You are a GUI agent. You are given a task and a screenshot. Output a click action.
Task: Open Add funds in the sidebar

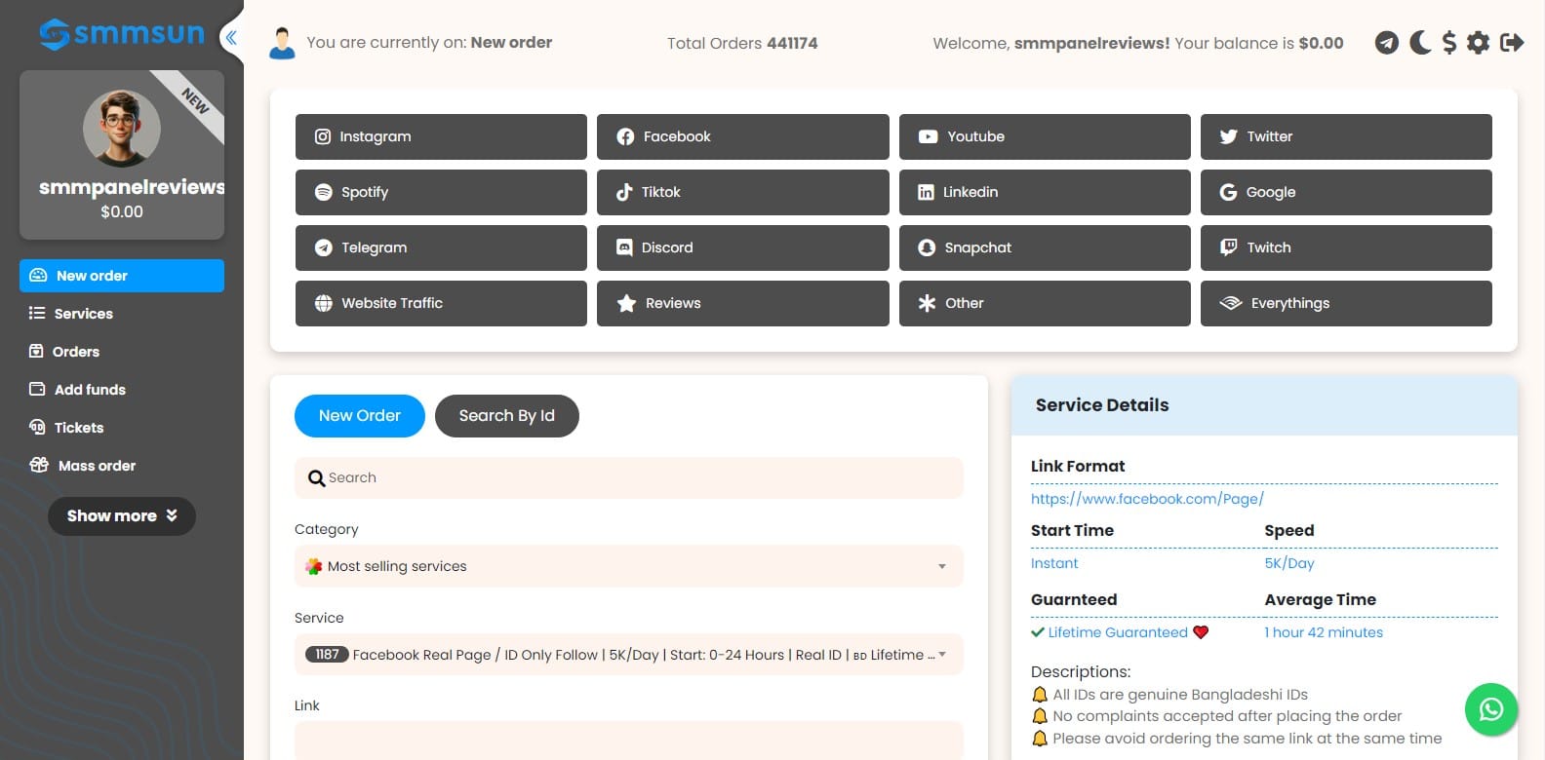(x=90, y=390)
